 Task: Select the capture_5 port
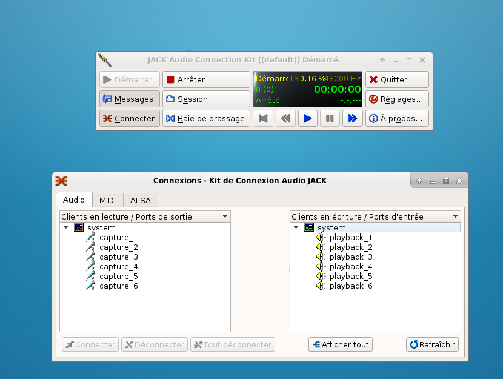tap(119, 277)
